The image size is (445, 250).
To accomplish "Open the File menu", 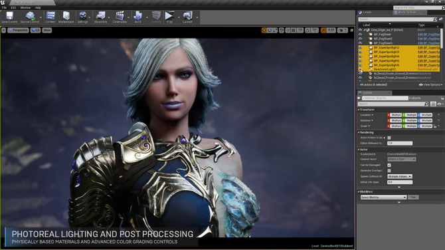I will pos(4,8).
